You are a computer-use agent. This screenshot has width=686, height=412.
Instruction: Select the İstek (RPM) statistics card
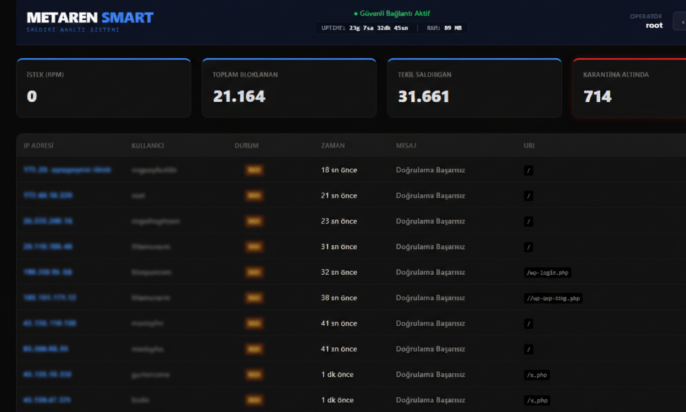point(103,88)
